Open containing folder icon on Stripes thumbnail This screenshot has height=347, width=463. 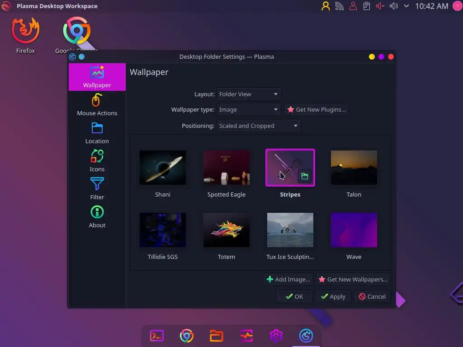point(305,177)
